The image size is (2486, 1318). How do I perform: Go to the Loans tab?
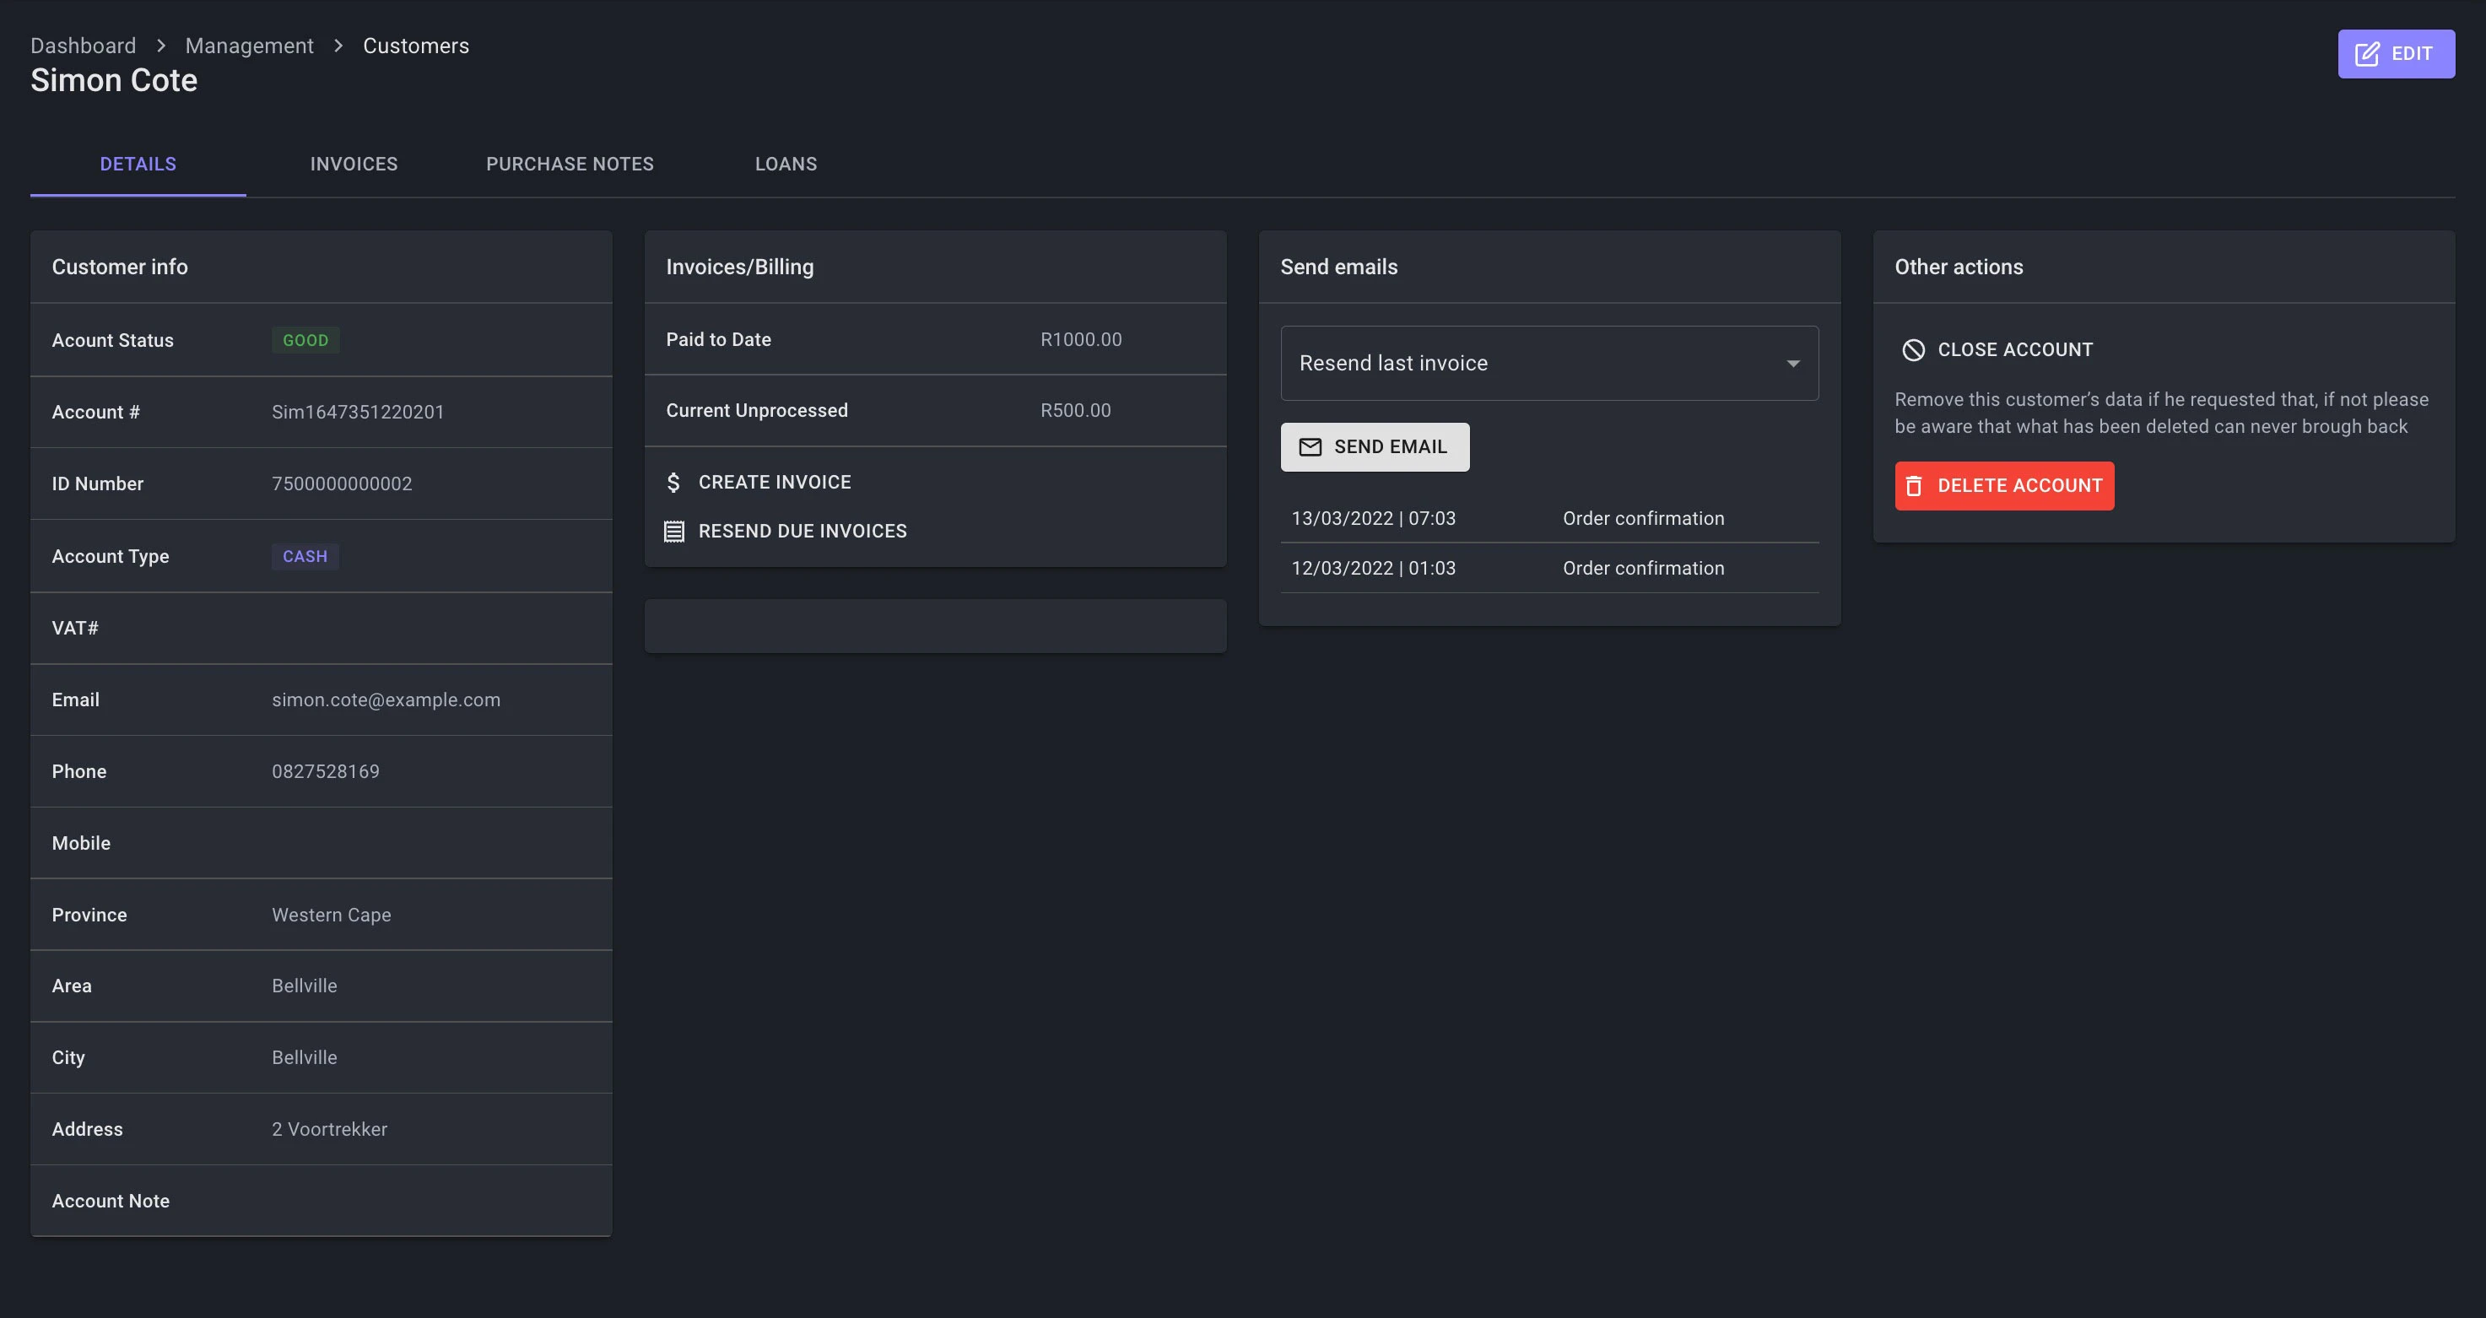pyautogui.click(x=786, y=164)
